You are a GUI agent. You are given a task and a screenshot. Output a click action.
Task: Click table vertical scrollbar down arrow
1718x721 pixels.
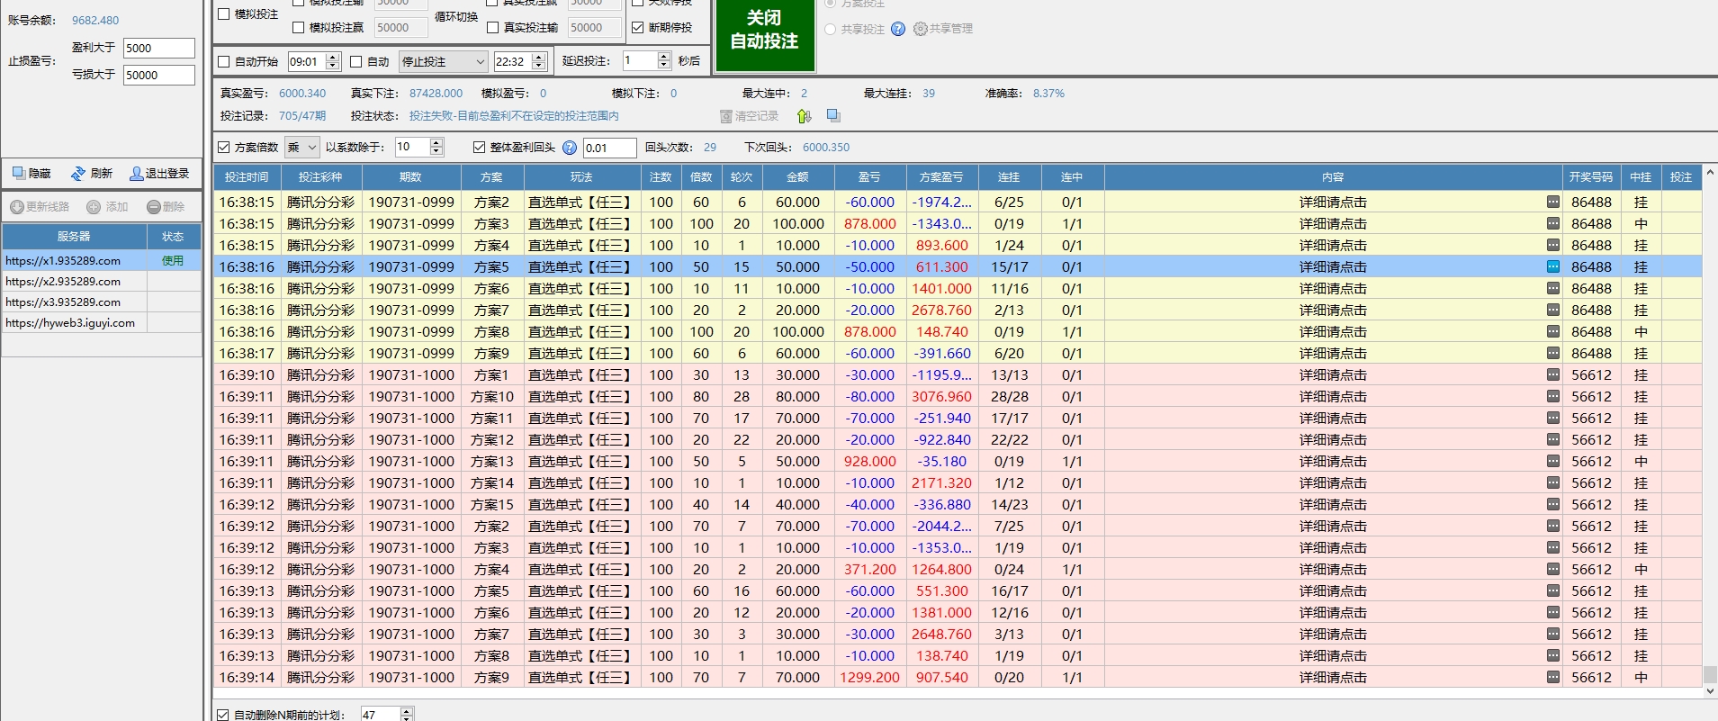[x=1710, y=691]
